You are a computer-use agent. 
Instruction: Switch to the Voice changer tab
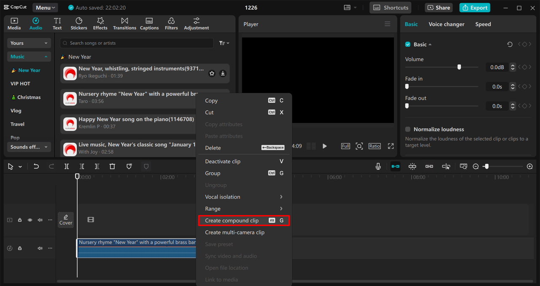(x=446, y=24)
